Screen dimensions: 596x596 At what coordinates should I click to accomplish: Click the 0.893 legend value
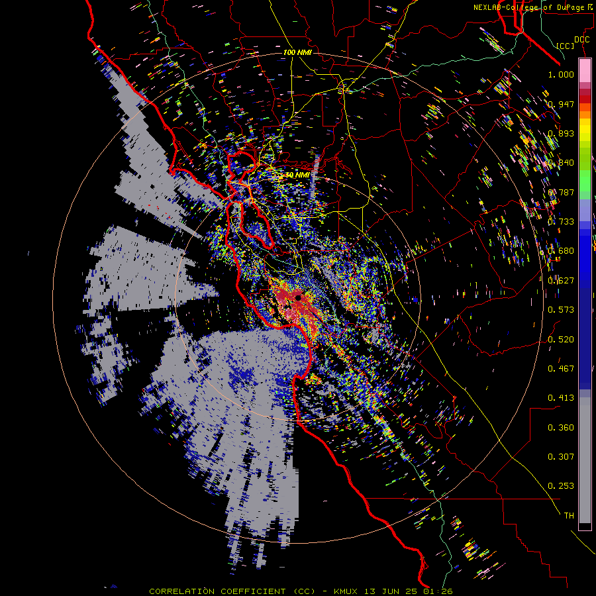561,133
